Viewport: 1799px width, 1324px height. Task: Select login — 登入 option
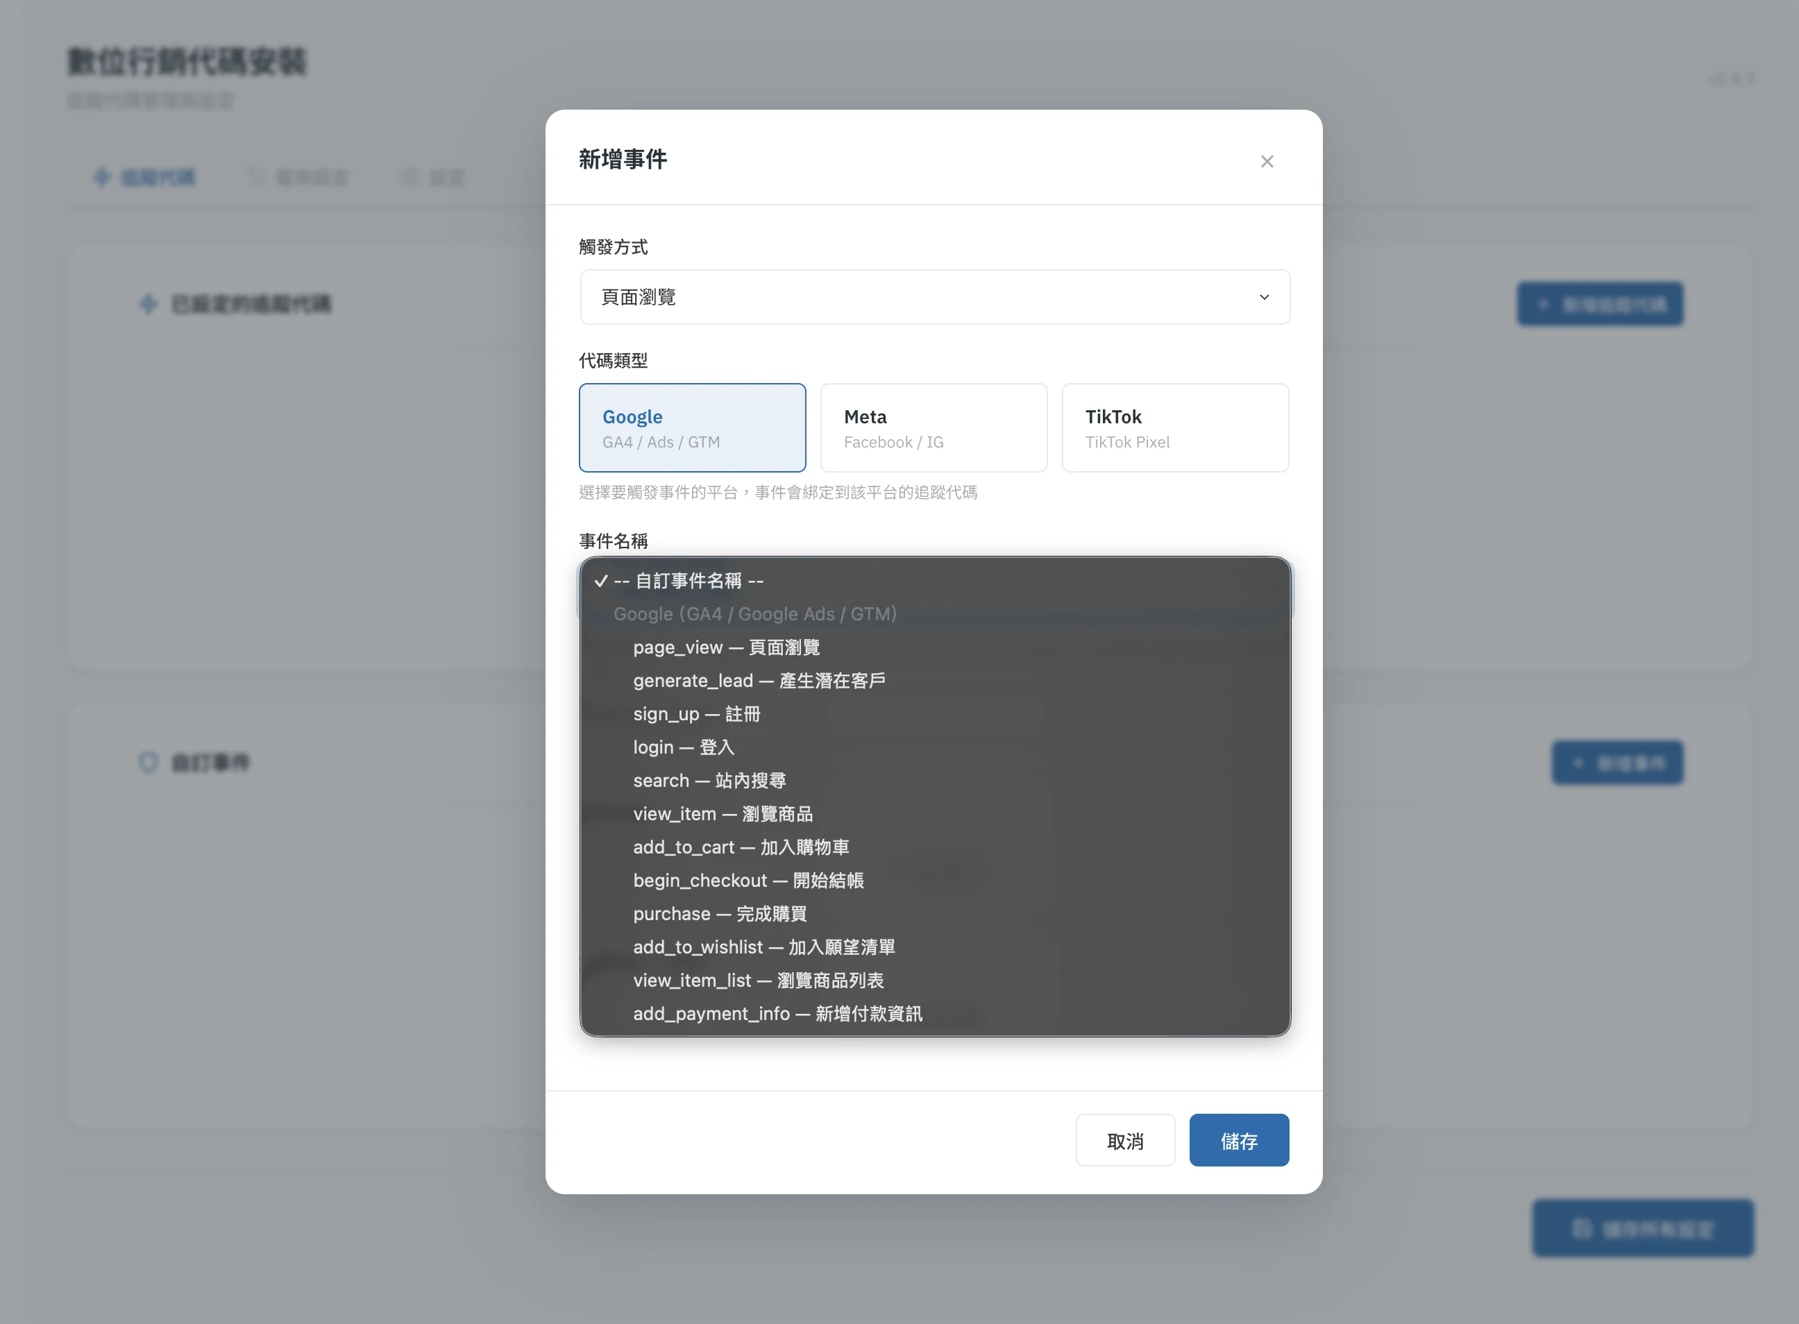pyautogui.click(x=683, y=747)
